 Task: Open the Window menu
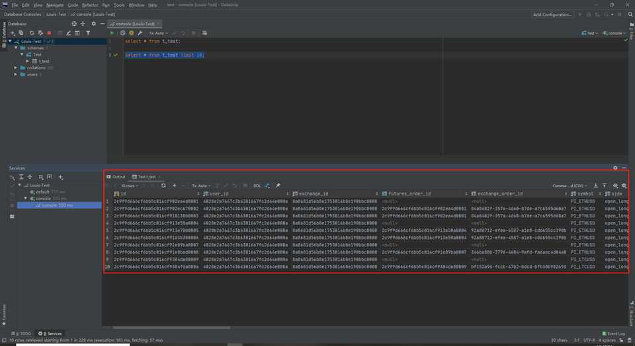click(x=136, y=5)
